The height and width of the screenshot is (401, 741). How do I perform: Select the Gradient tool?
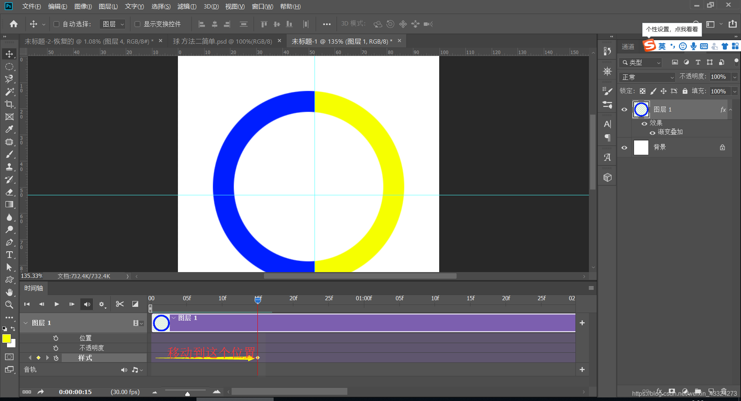9,205
